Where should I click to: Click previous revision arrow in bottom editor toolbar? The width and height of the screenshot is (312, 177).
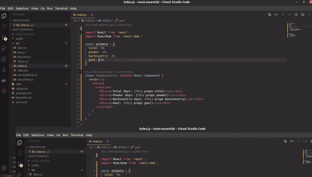coord(292,141)
